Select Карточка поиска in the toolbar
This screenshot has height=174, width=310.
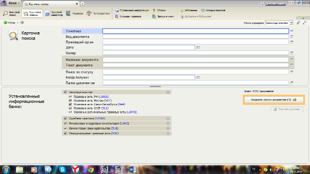(32, 14)
